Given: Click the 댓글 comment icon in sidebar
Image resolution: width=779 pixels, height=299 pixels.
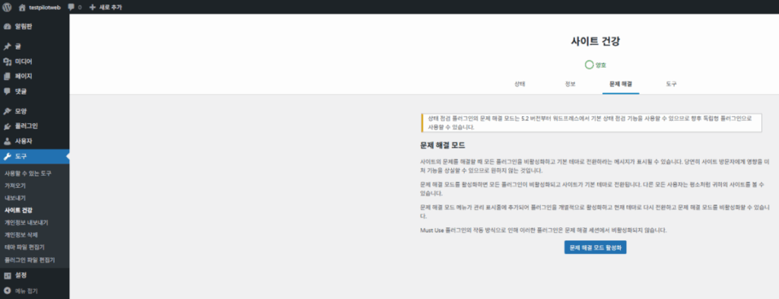Looking at the screenshot, I should (7, 91).
